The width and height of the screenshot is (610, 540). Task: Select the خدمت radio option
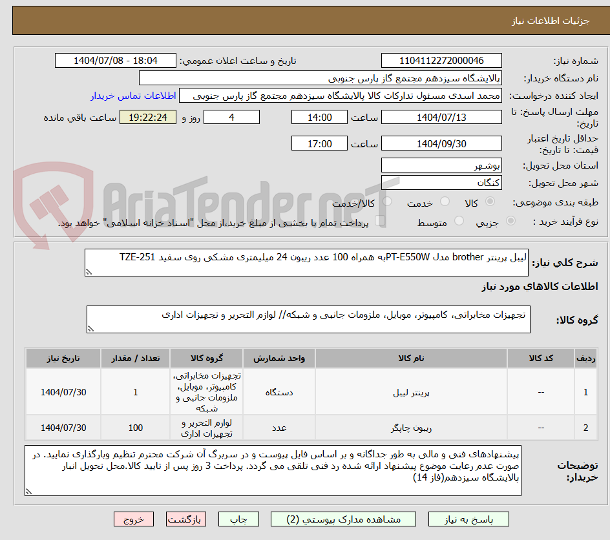pos(445,200)
